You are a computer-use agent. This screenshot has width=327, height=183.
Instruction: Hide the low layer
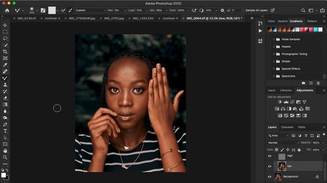point(270,166)
